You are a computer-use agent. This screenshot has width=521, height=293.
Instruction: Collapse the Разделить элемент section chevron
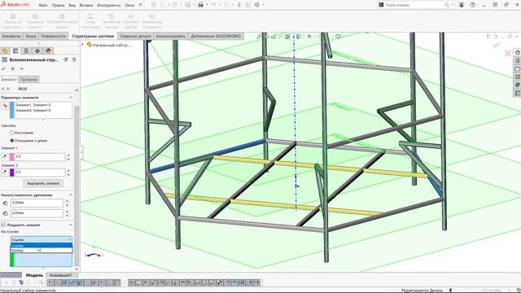[x=71, y=225]
